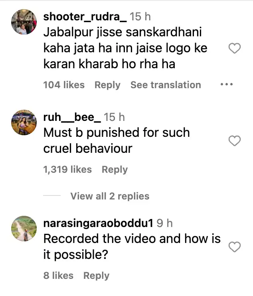View the 1,319 likes list

[67, 169]
